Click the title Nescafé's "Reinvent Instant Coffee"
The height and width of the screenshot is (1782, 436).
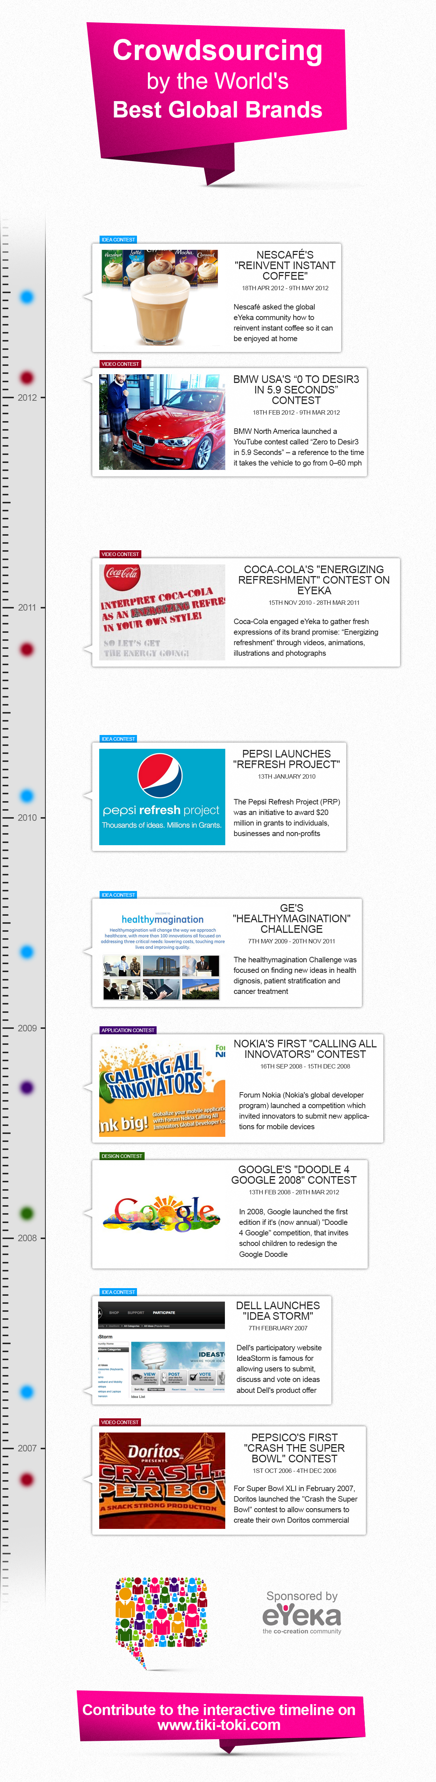[285, 265]
